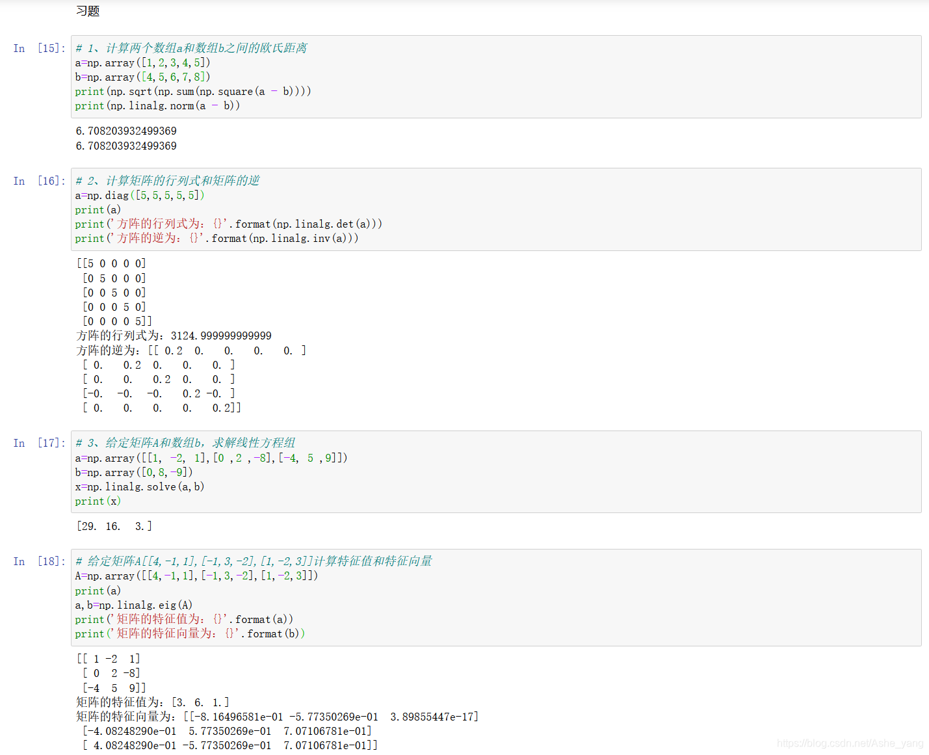Click the In [18] cell prompt
929x755 pixels.
click(x=39, y=561)
